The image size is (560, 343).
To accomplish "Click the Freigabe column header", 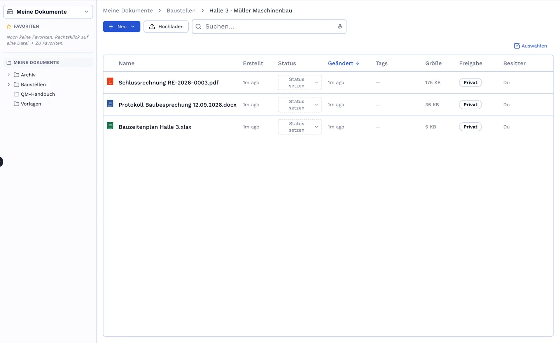I will (471, 63).
